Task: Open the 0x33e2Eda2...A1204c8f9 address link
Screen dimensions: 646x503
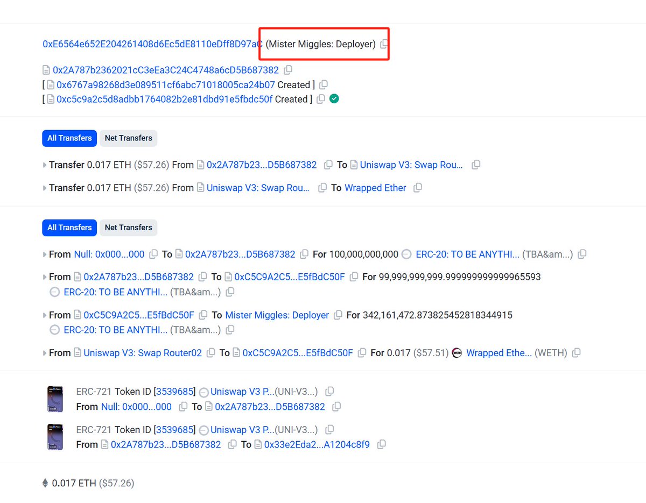Action: (317, 445)
